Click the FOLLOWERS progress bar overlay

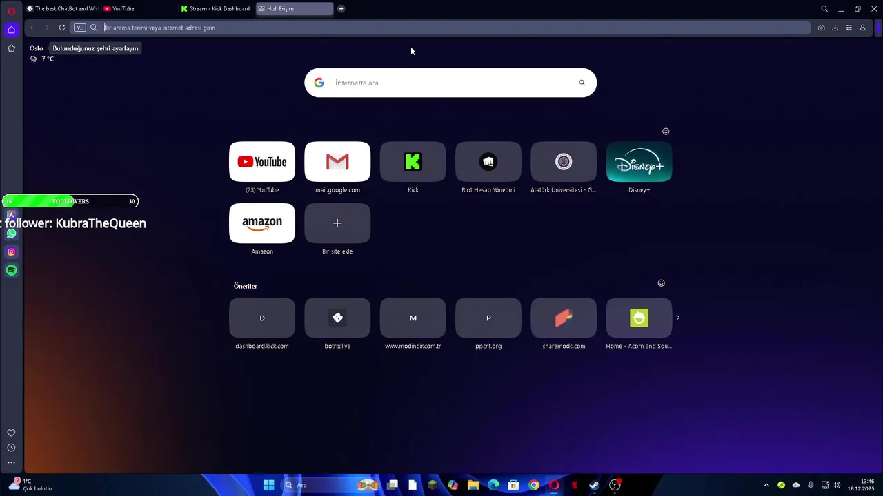point(70,201)
